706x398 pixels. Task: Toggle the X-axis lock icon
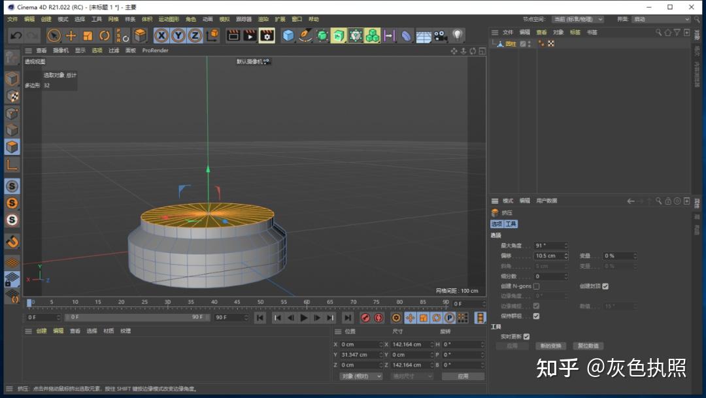(x=161, y=35)
